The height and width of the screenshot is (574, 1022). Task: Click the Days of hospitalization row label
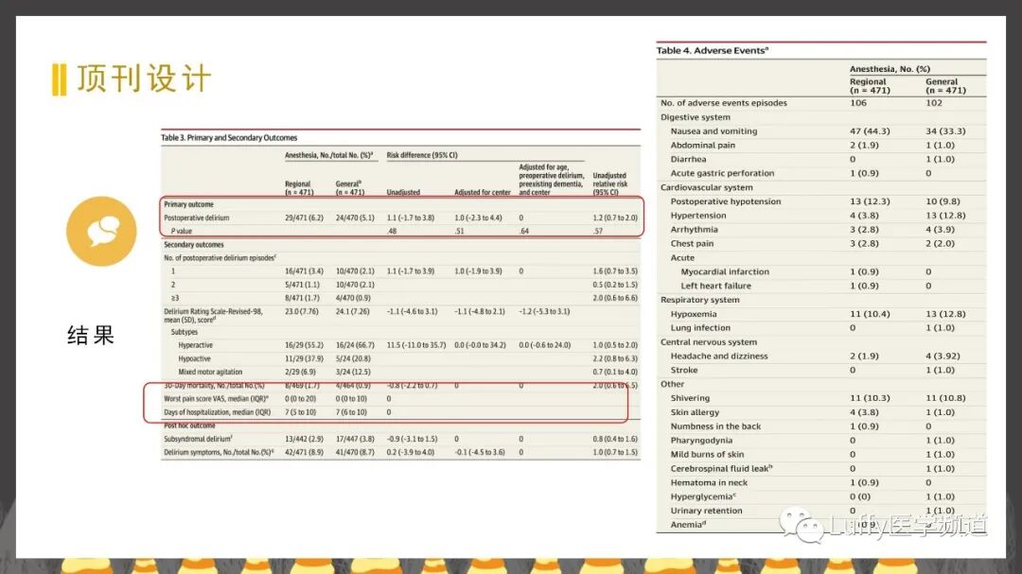(217, 411)
